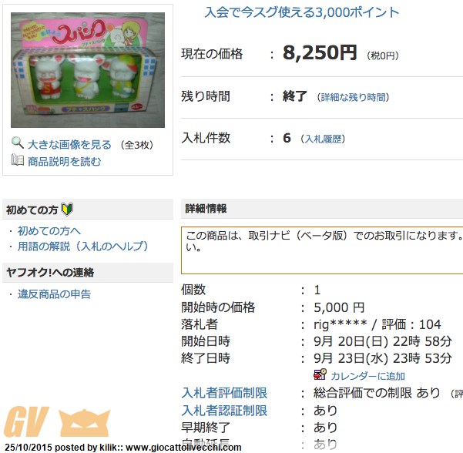463x453 pixels.
Task: Click the 入会で今スグ使える3,000ポイント promo link
Action: [x=301, y=12]
